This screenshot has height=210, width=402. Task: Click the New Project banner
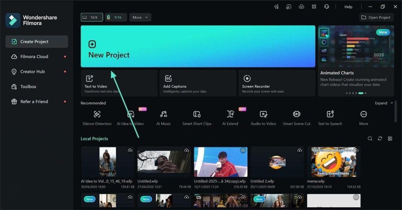[x=198, y=46]
